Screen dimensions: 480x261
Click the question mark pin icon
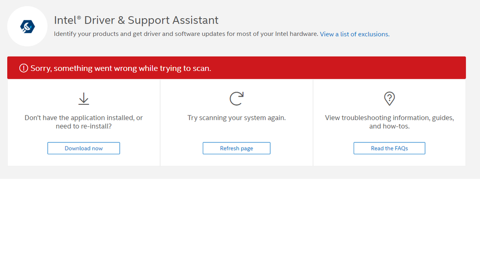pos(389,99)
